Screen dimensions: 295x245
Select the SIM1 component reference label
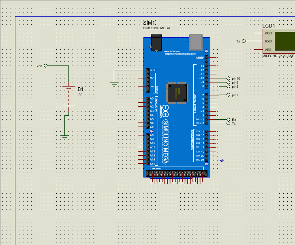[x=149, y=23]
